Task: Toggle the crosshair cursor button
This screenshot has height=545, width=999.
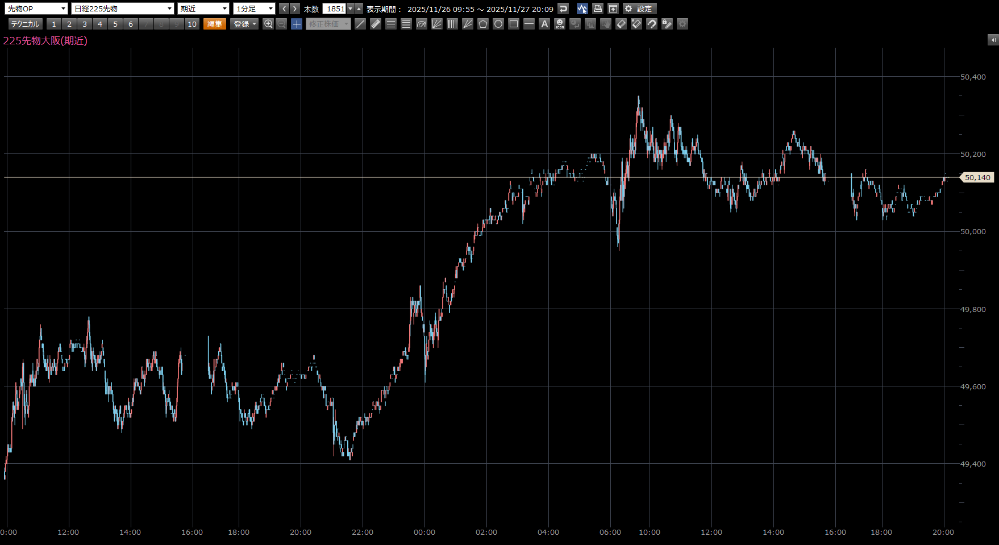Action: click(297, 24)
